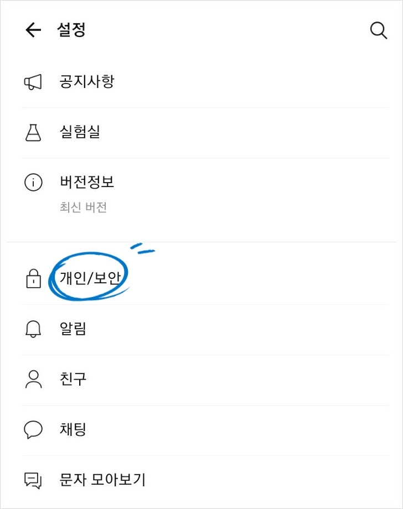
Task: Click the padlock privacy icon
Action: pyautogui.click(x=33, y=278)
